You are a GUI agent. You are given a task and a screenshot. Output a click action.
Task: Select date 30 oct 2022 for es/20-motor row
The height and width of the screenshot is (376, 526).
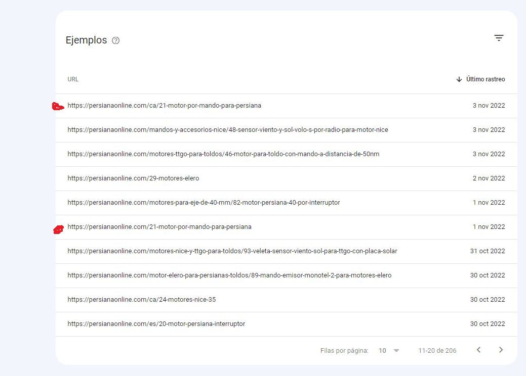click(x=488, y=324)
